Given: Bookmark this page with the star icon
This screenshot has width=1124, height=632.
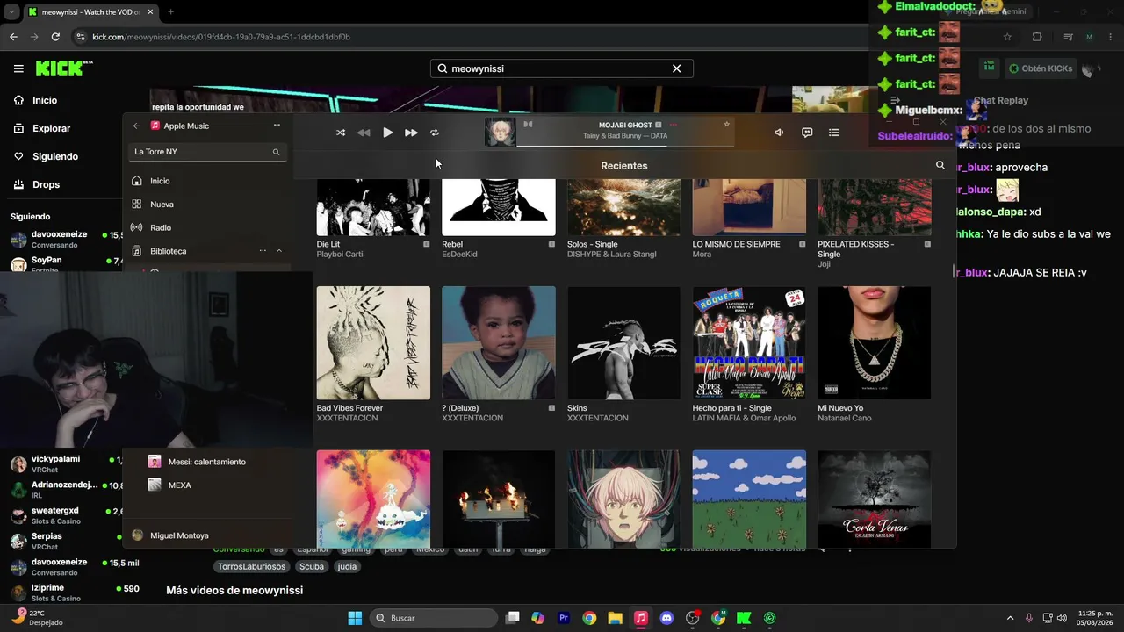Looking at the screenshot, I should (1007, 37).
